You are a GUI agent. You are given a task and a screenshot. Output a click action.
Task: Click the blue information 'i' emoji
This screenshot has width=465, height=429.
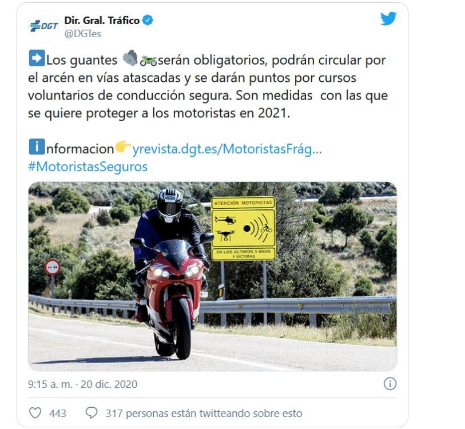pos(37,146)
